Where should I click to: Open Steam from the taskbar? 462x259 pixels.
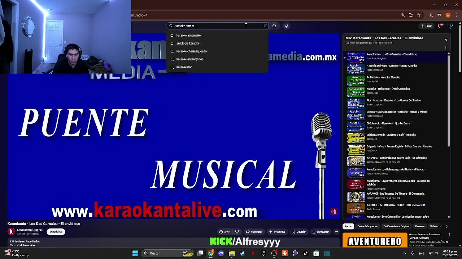tap(242, 253)
